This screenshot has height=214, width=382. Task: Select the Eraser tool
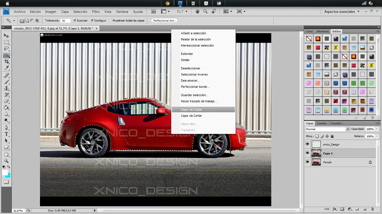[6, 101]
